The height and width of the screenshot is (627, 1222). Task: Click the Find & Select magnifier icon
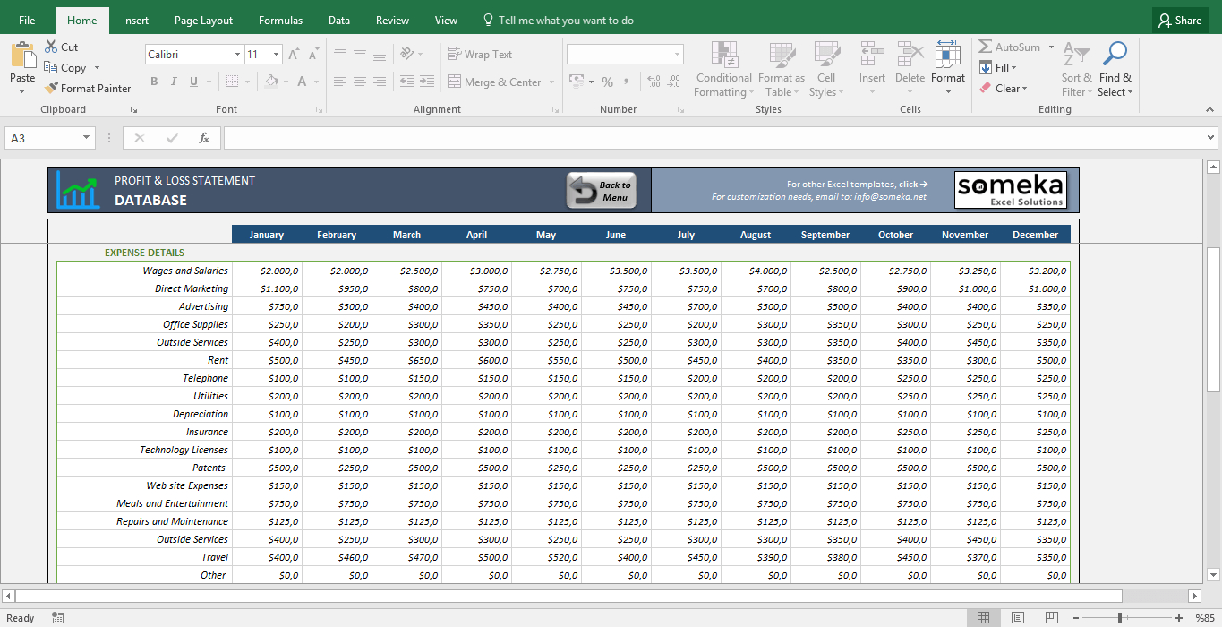pos(1115,54)
